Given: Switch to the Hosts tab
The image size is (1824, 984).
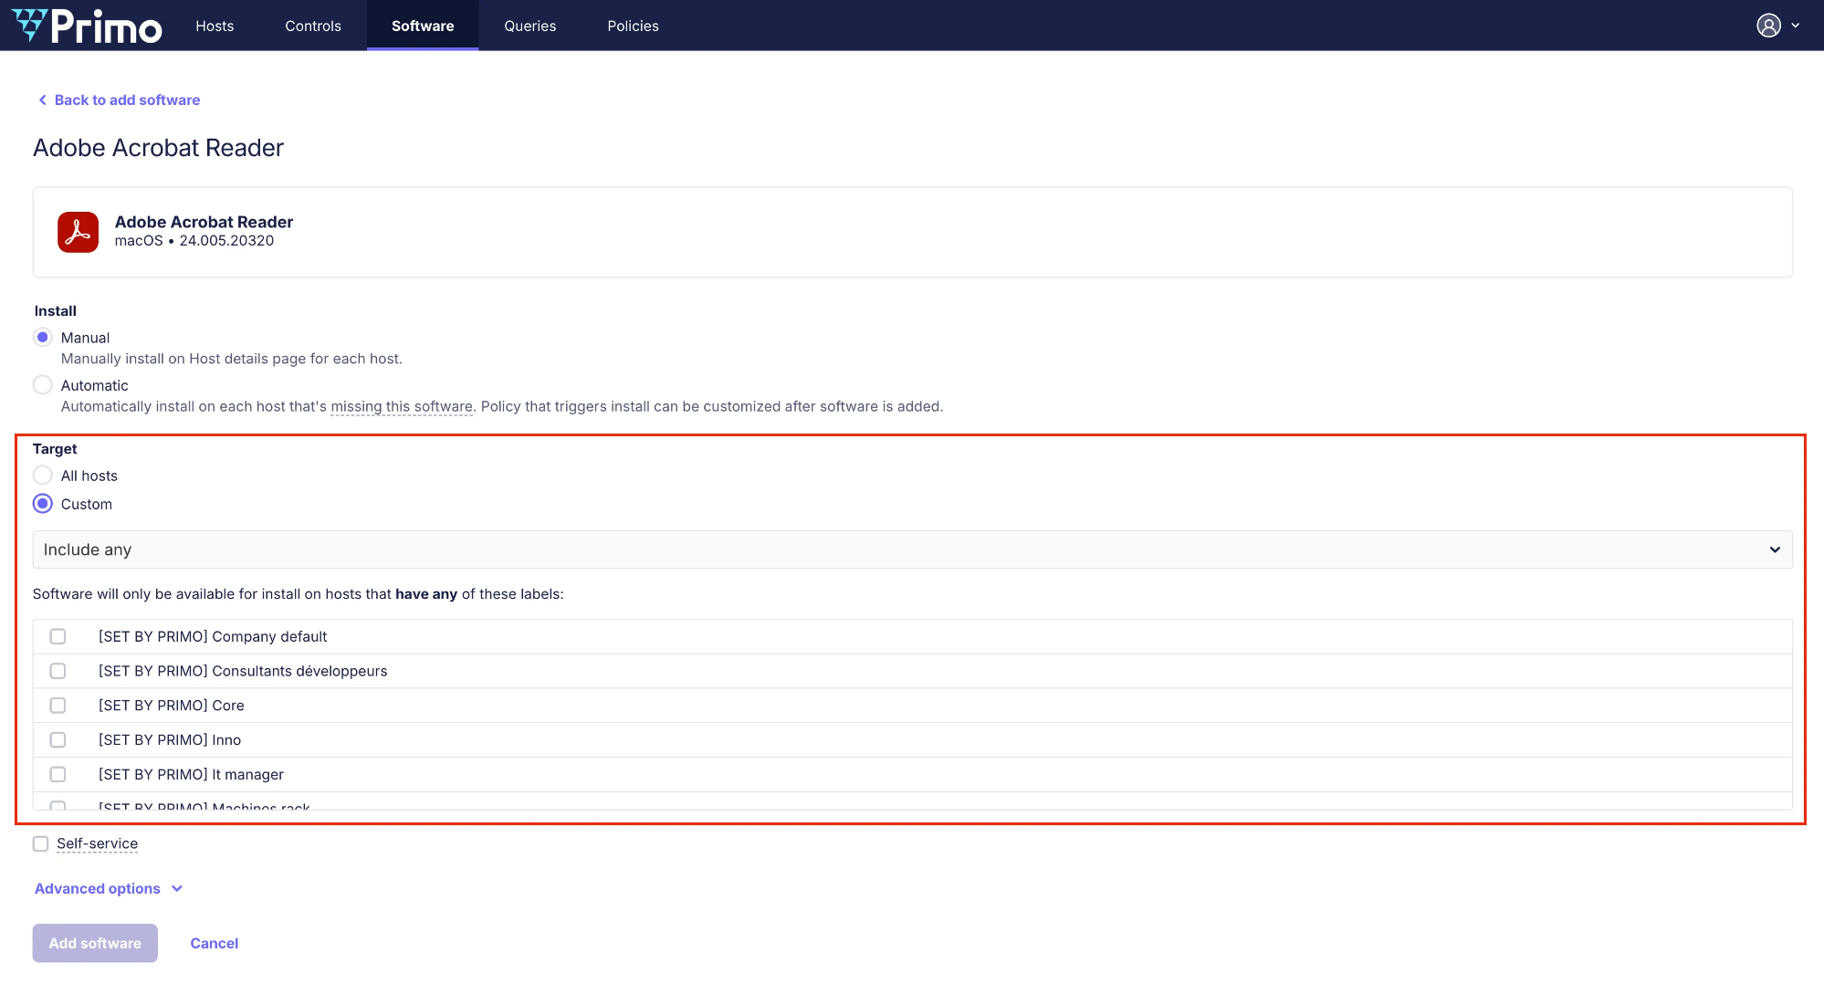Looking at the screenshot, I should pos(215,26).
